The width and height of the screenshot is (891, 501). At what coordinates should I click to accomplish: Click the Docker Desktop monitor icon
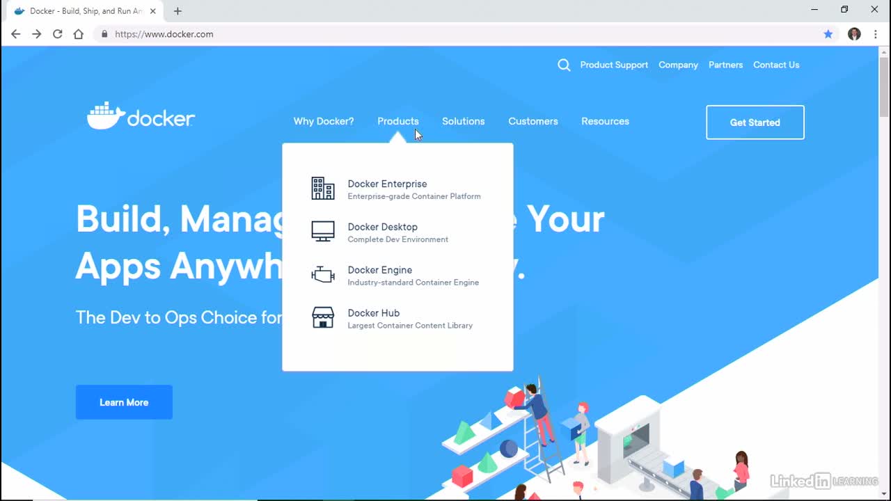323,232
